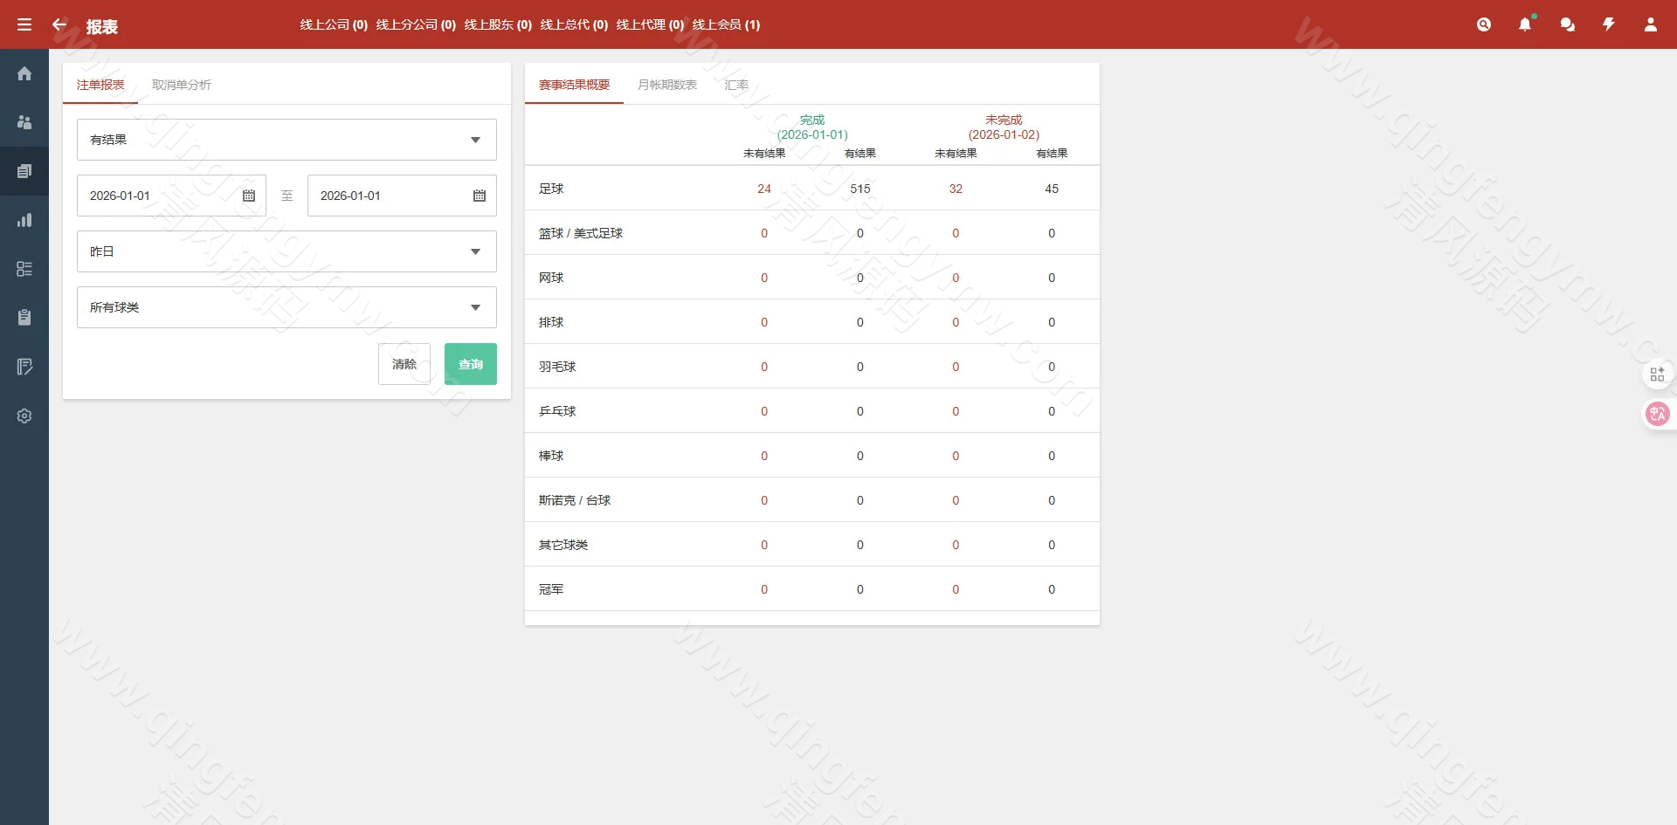
Task: Expand the 昨日 date range dropdown
Action: click(286, 251)
